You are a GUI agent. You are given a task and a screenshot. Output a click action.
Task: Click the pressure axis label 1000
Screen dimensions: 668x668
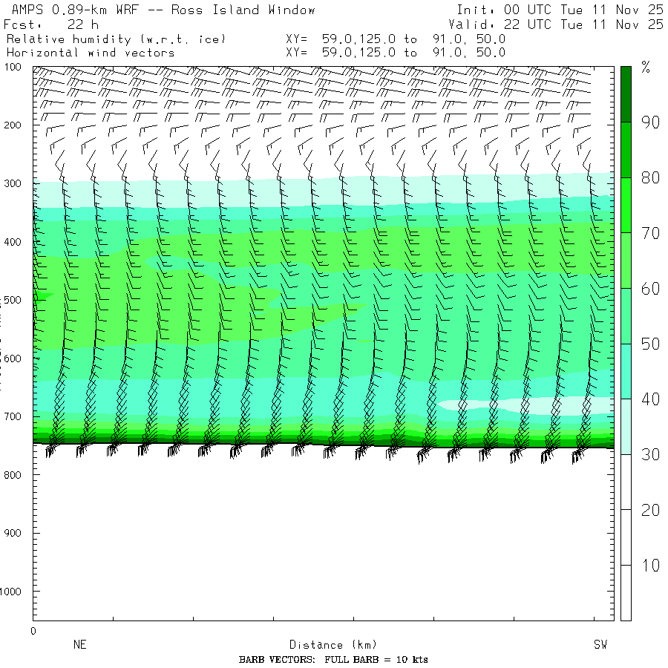pyautogui.click(x=10, y=592)
